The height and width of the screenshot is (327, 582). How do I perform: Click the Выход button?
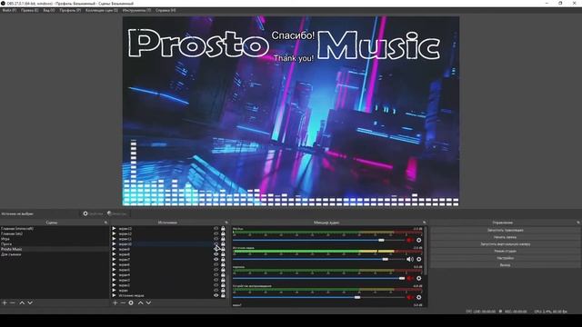point(505,265)
